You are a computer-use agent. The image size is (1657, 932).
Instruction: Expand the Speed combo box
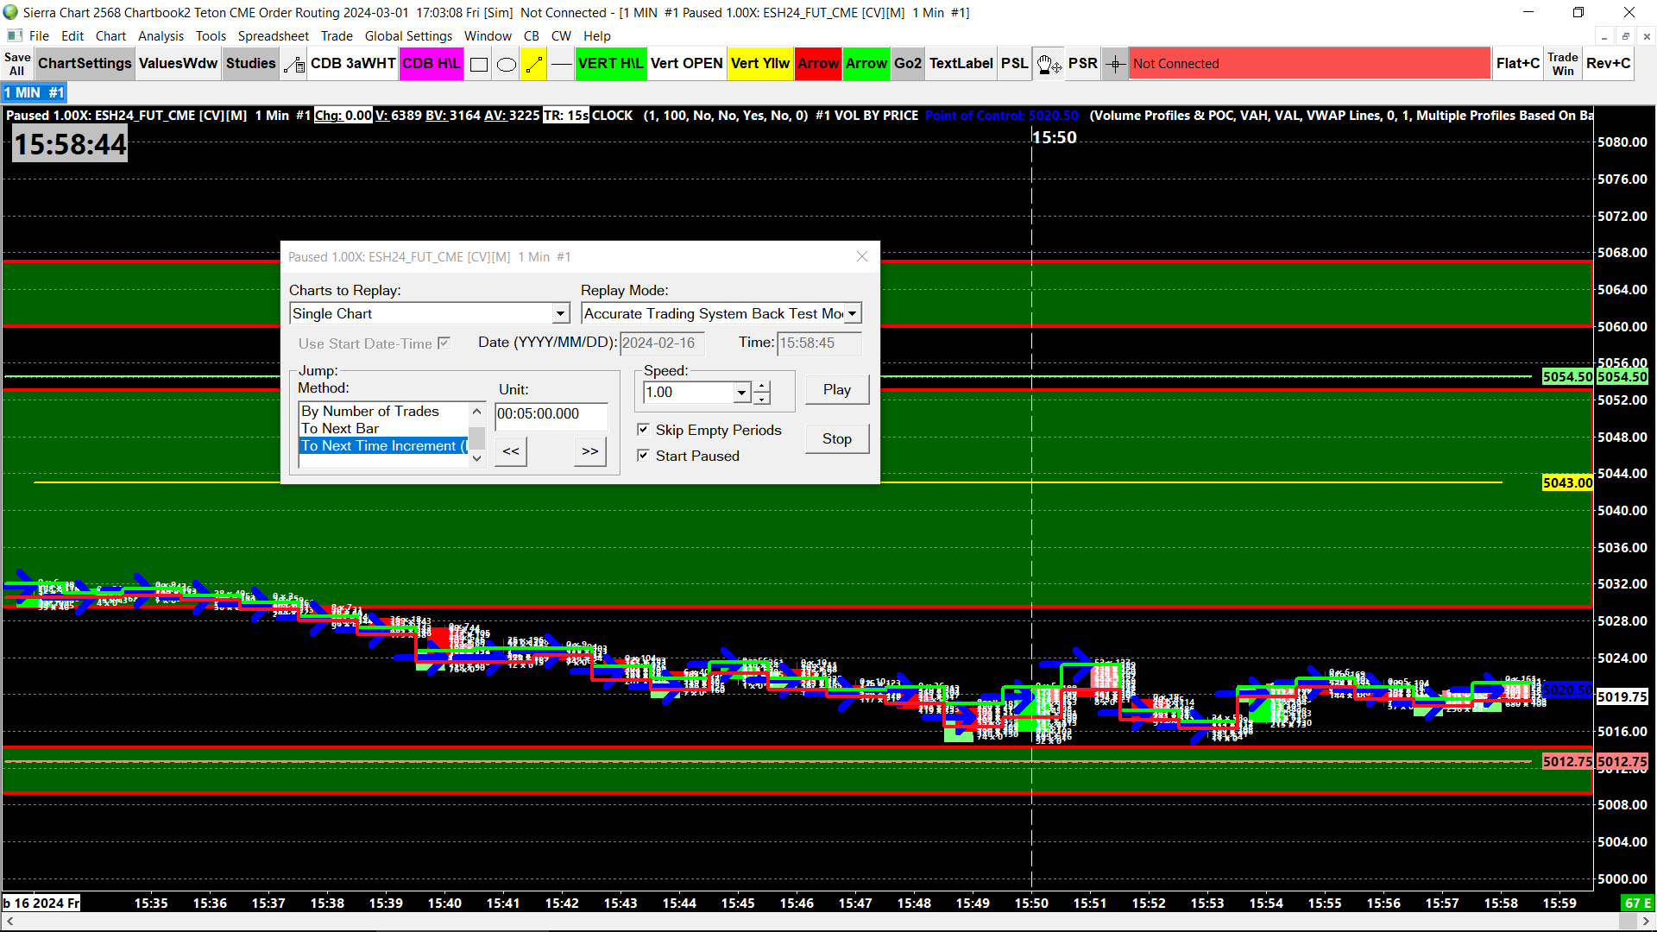pos(741,393)
